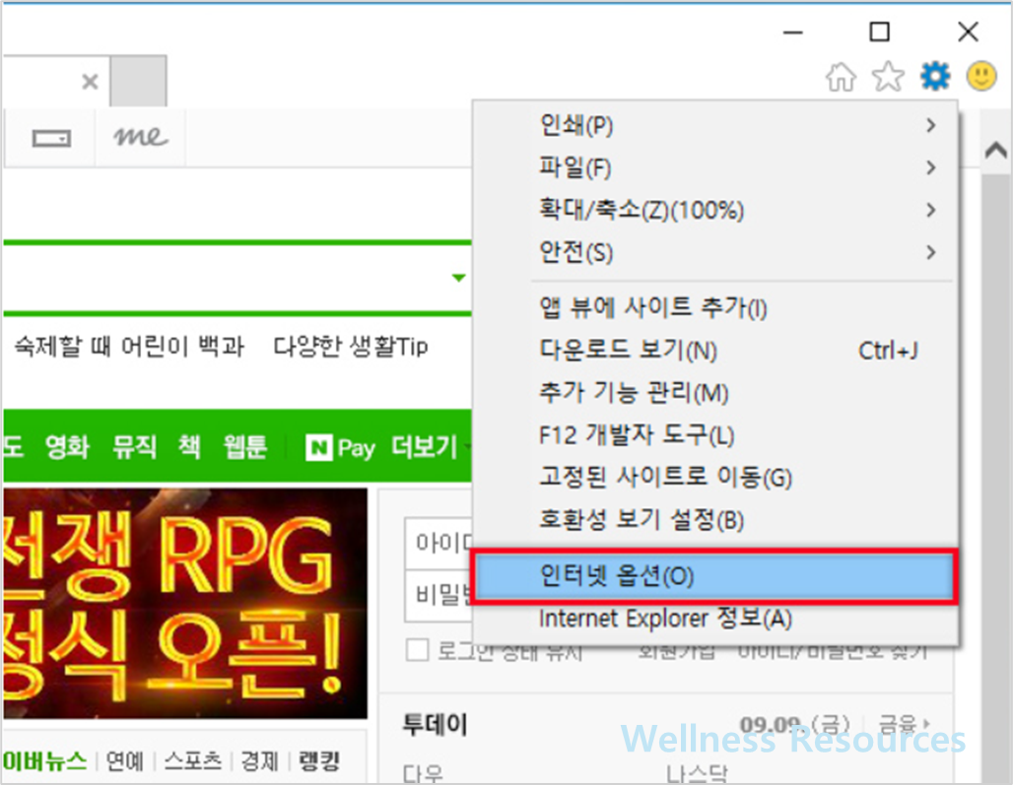This screenshot has height=785, width=1013.
Task: Open 영화 in the green navigation bar
Action: pos(67,447)
